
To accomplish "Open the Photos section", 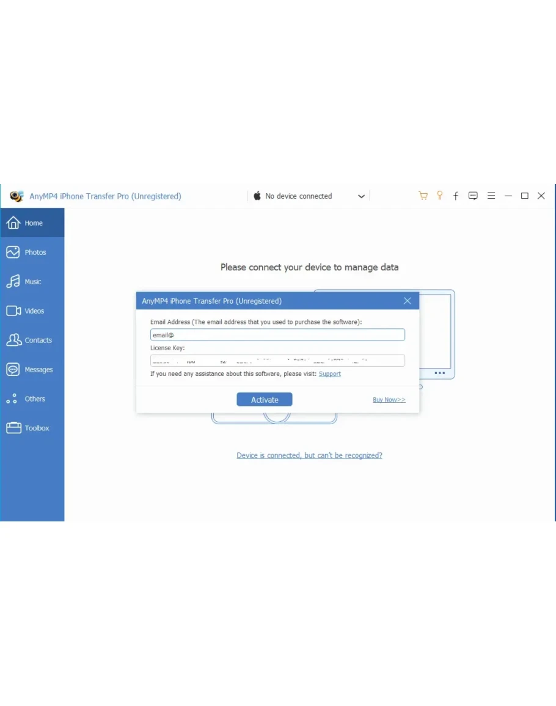I will 32,252.
